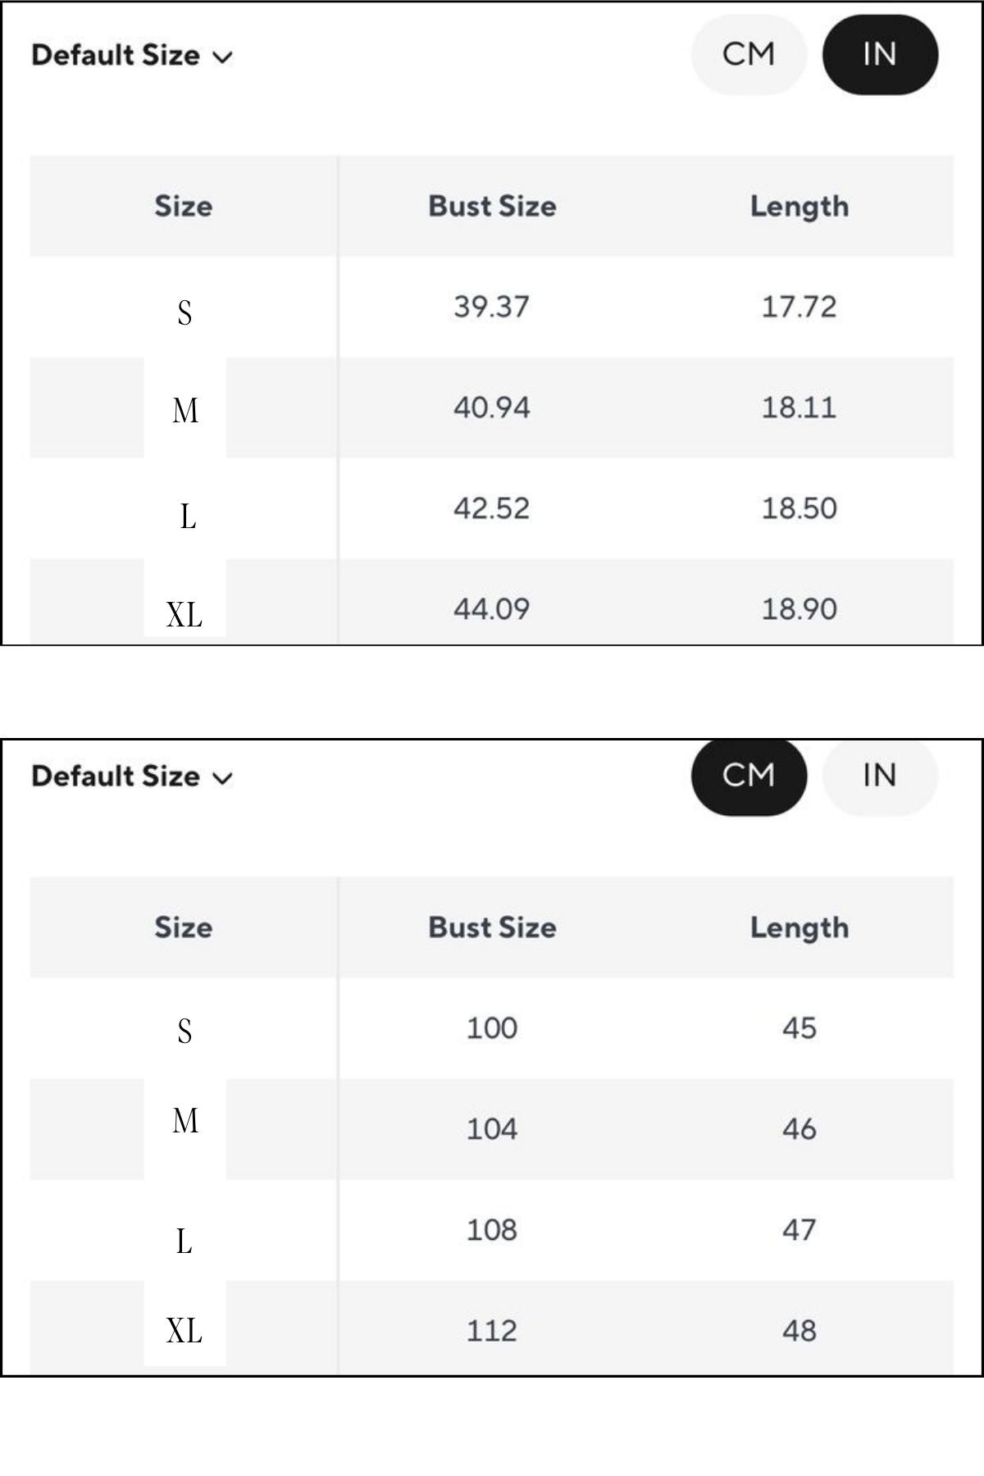984x1476 pixels.
Task: Click the Size header in centimeter table
Action: (184, 927)
